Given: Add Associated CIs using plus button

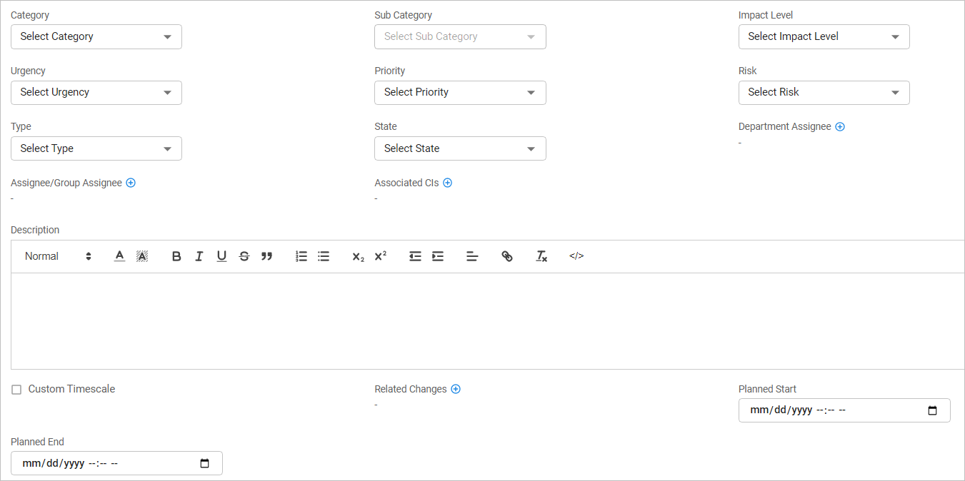Looking at the screenshot, I should pyautogui.click(x=448, y=183).
